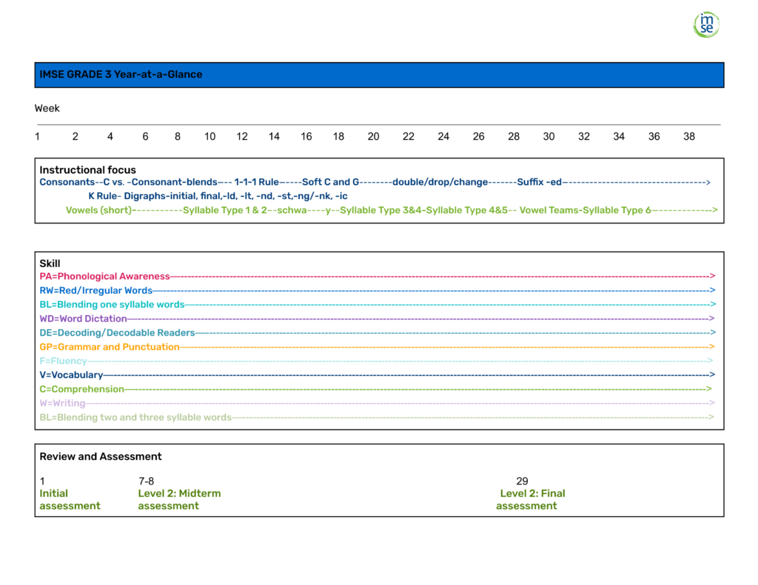This screenshot has height=585, width=758.
Task: Click the 'Suffix -ed' instructional item
Action: [x=541, y=181]
